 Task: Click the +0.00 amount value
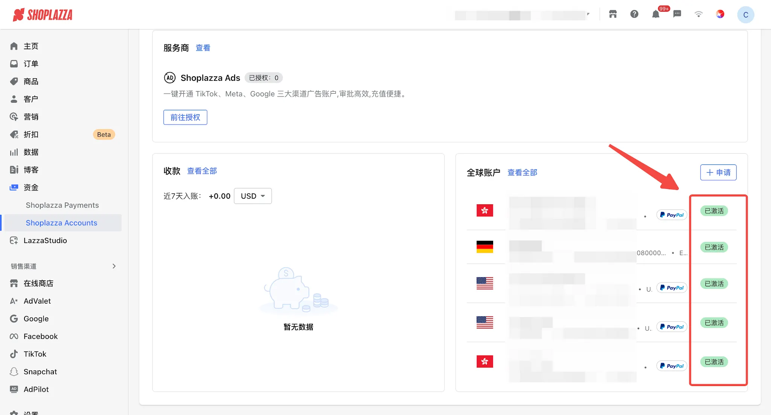pos(219,196)
